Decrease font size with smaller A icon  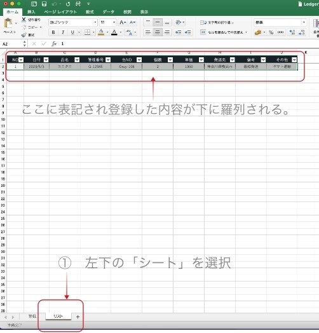(132, 22)
